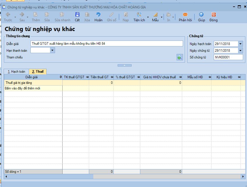
Task: Click the % thuế GTGT cell in first row
Action: point(127,83)
